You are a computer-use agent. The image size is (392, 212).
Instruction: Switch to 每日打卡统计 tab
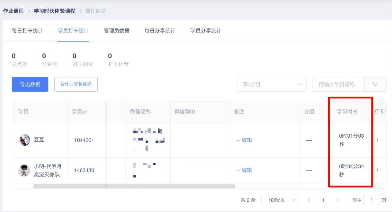[x=27, y=31]
